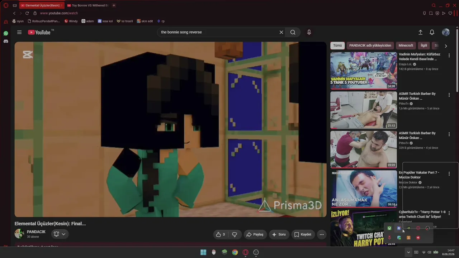Open Windows Security from tray popup

(399, 238)
